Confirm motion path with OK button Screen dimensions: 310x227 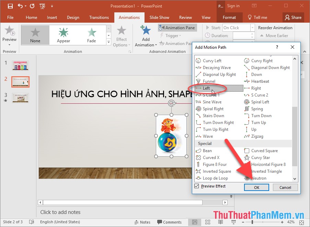point(256,187)
